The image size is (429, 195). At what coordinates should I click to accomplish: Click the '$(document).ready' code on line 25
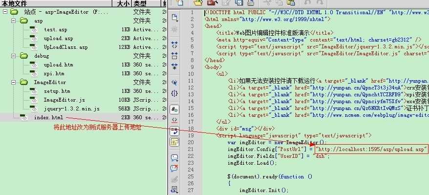click(x=270, y=177)
